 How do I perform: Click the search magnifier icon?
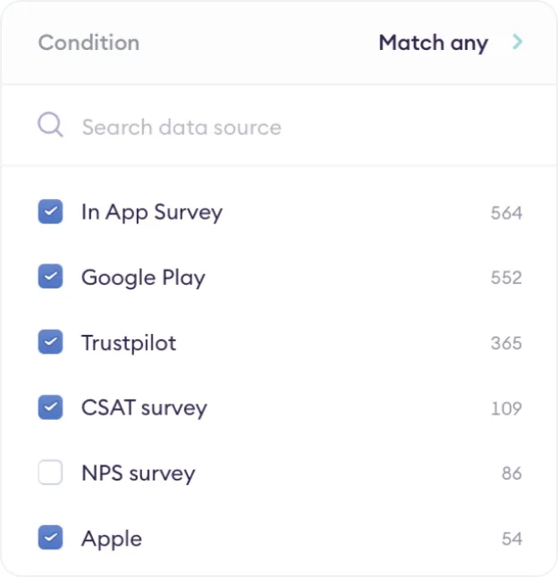tap(50, 125)
